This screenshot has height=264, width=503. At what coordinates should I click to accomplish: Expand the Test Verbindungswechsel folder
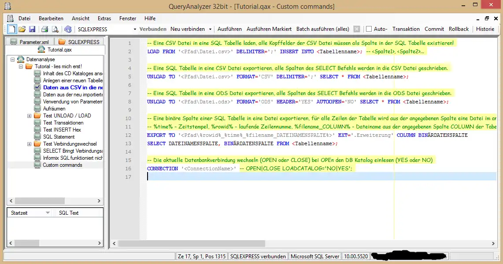(29, 144)
